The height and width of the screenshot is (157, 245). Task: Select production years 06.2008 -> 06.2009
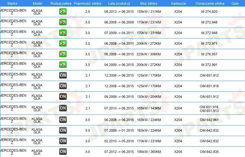pos(119,22)
